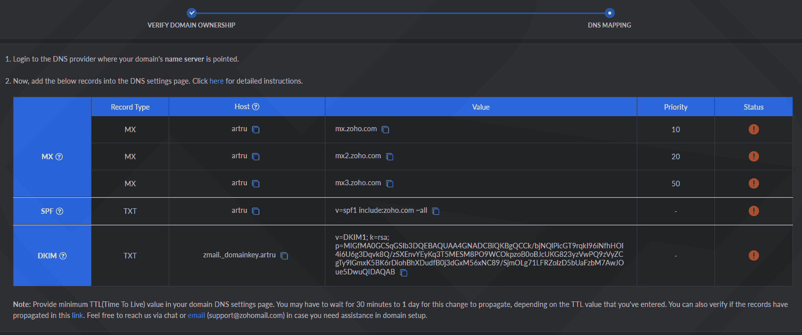
Task: Click status warning for priority 50 MX record
Action: point(753,183)
